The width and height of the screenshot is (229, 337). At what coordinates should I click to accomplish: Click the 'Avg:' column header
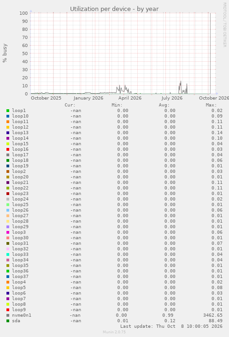[x=164, y=105]
